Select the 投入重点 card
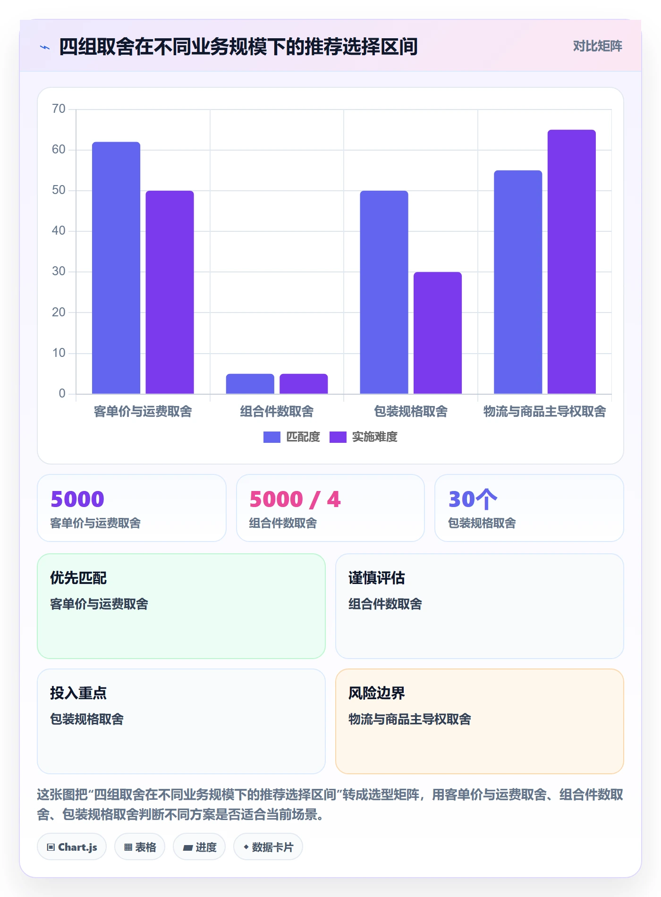661x897 pixels. (x=181, y=721)
